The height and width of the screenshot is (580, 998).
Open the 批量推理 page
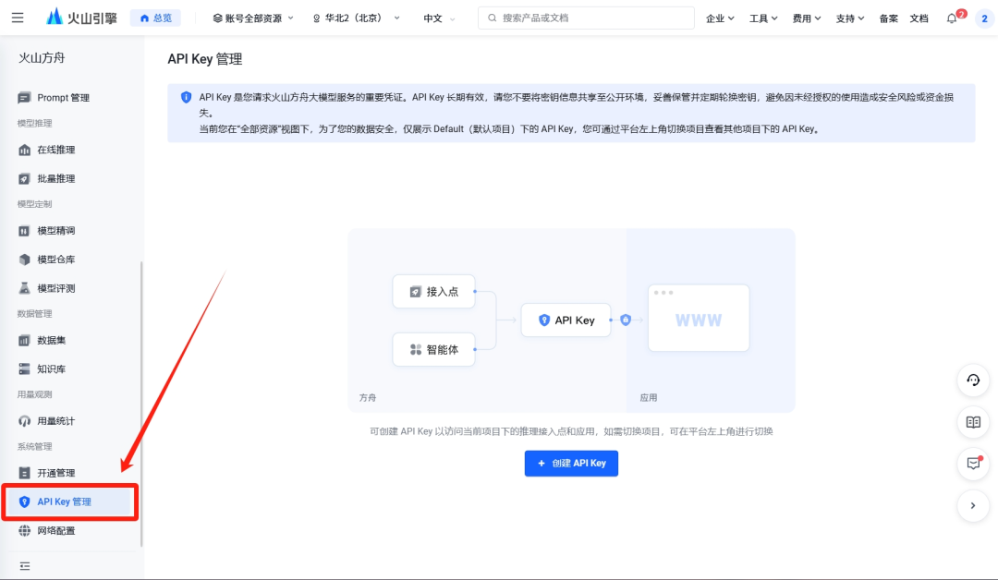pos(56,177)
